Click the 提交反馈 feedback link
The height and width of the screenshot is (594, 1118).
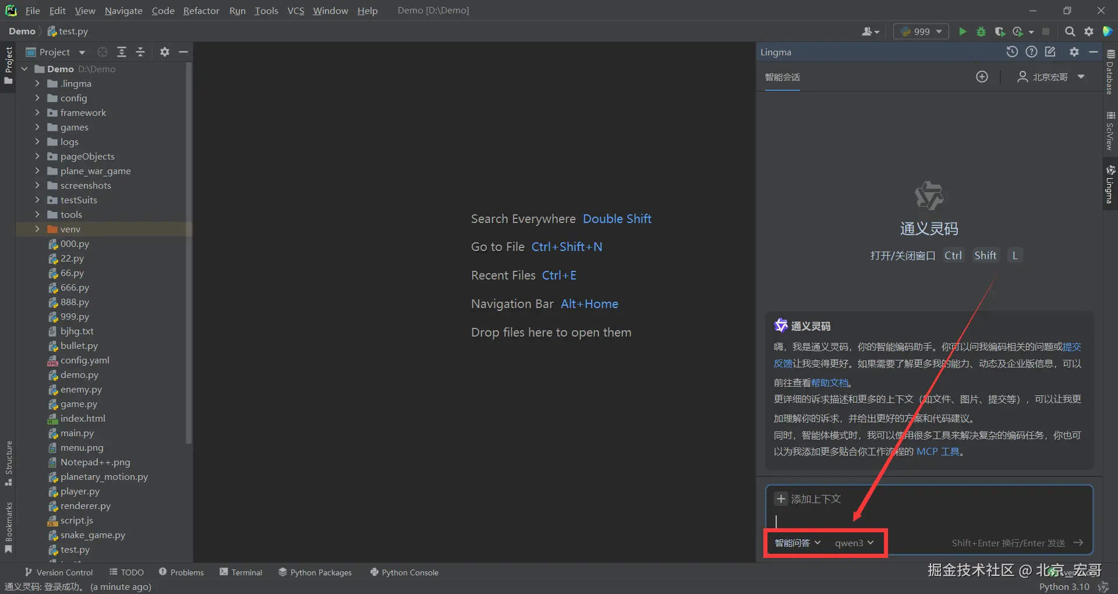[1072, 347]
